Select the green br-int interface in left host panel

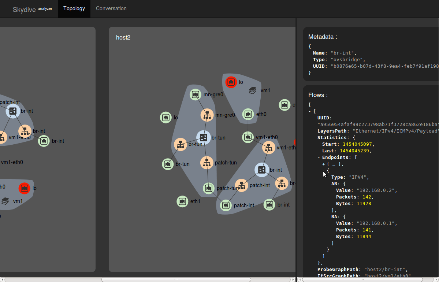coord(44,141)
